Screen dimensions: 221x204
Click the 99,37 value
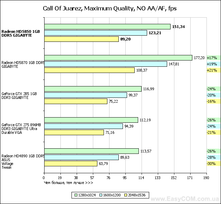[x=133, y=95]
